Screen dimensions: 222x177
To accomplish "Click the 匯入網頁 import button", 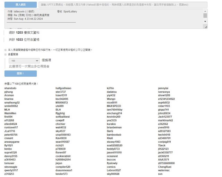I will tap(20, 5).
